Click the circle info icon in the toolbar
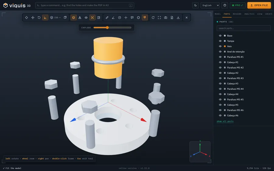 pos(139,18)
